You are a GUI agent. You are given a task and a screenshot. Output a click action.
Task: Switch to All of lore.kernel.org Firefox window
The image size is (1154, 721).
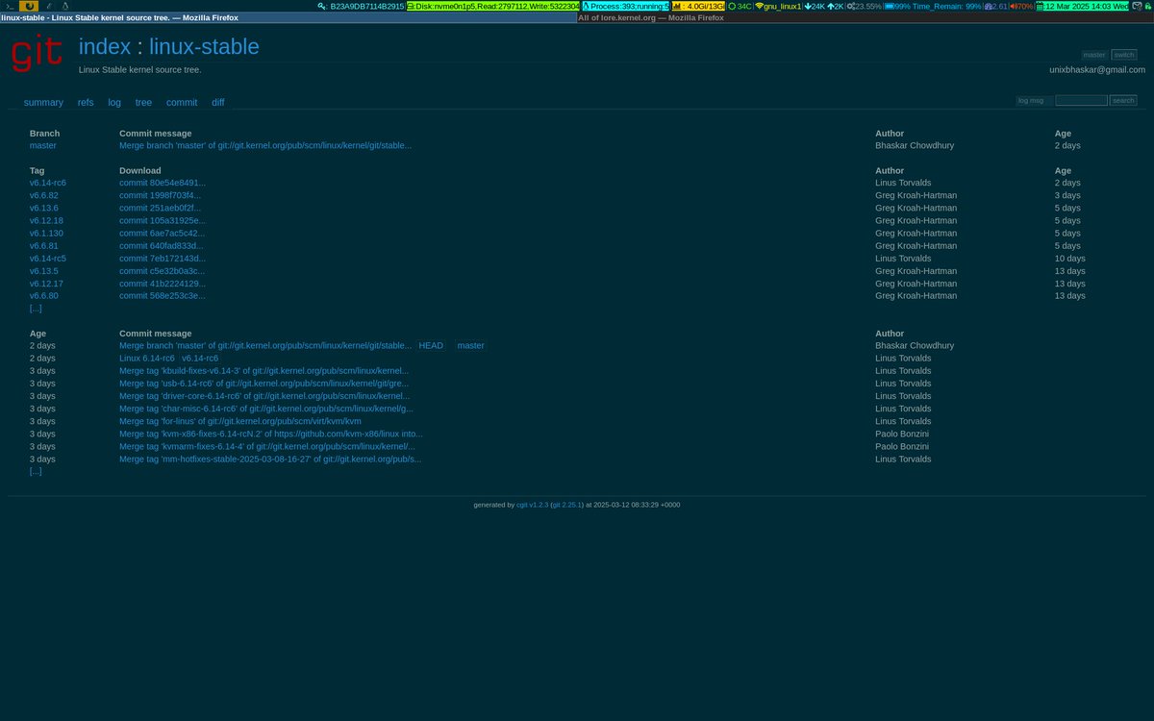[865, 17]
